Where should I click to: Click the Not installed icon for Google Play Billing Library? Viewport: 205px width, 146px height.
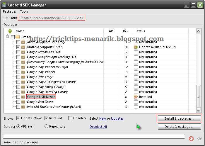[x=136, y=87]
